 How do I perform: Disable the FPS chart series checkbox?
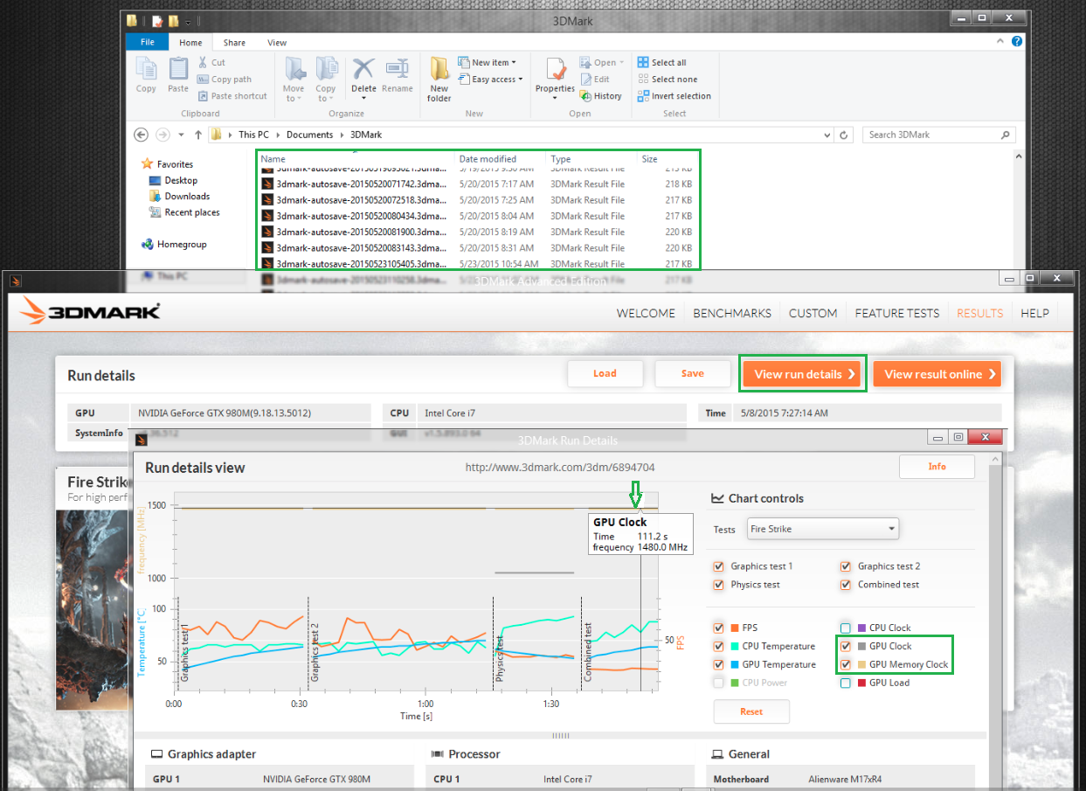tap(719, 628)
